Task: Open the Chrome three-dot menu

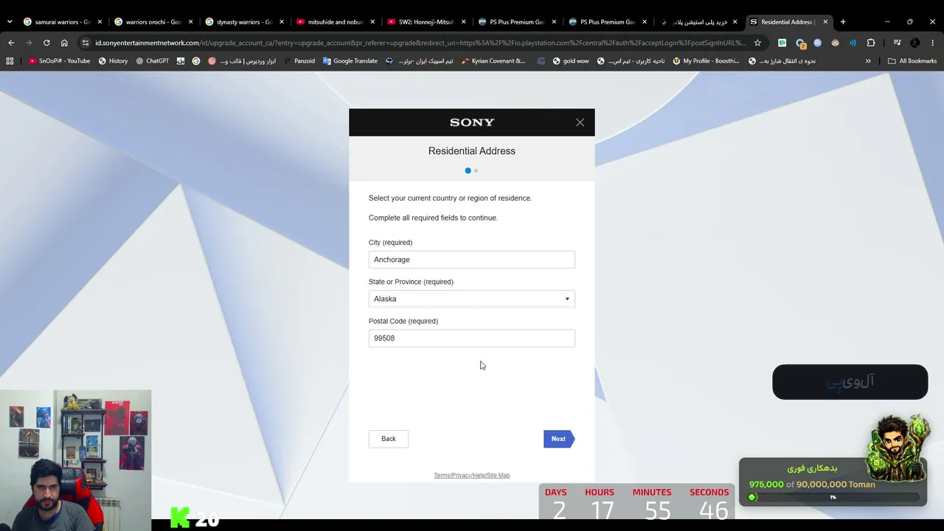Action: pos(932,43)
